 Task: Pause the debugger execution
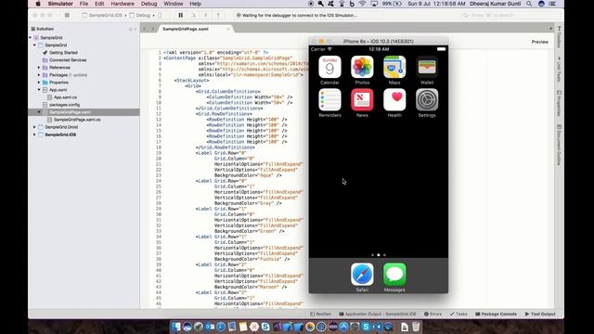tap(181, 15)
